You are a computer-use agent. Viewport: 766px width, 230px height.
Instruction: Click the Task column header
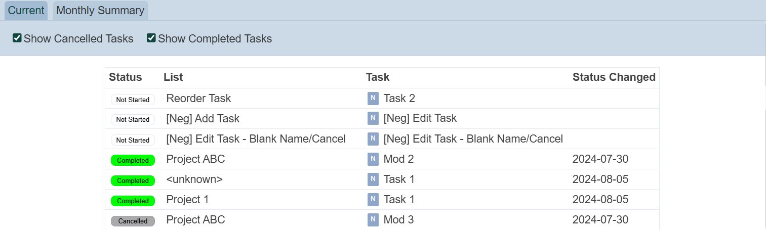point(378,77)
